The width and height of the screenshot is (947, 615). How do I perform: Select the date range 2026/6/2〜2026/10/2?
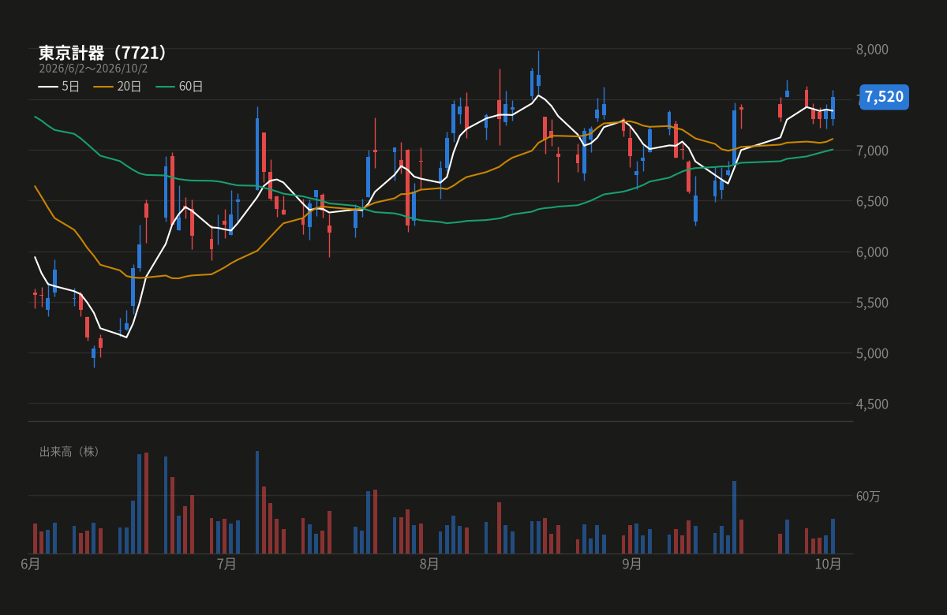coord(93,69)
